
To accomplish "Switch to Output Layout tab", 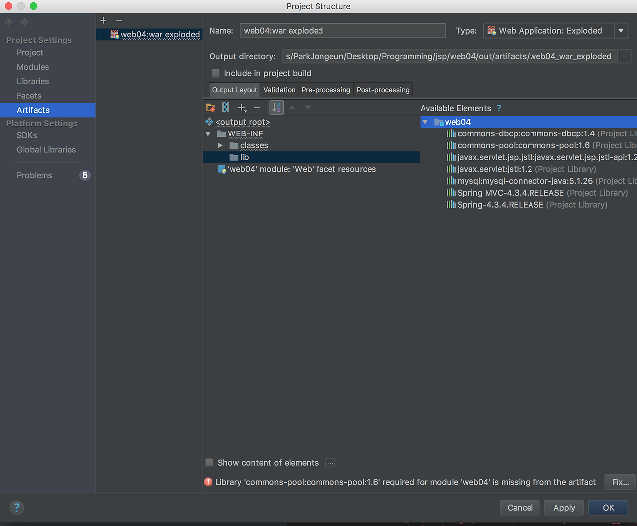I will point(234,90).
